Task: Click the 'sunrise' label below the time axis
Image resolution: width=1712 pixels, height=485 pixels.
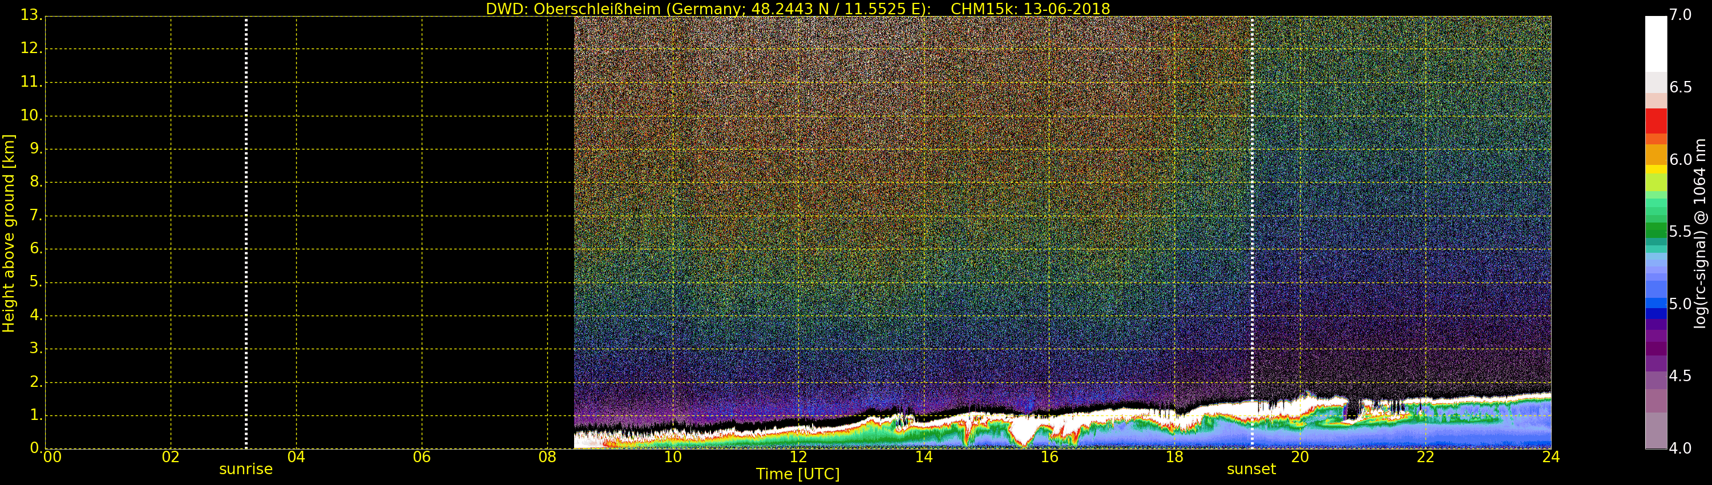Action: coord(246,469)
